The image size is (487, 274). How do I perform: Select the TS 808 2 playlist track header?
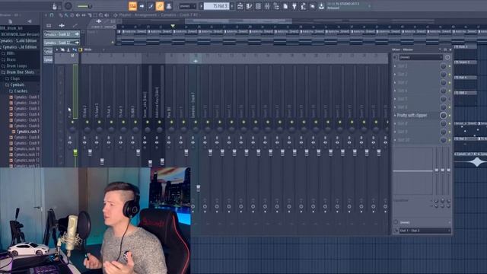(x=466, y=93)
